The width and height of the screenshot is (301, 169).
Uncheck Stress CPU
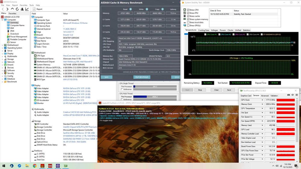pos(188,10)
